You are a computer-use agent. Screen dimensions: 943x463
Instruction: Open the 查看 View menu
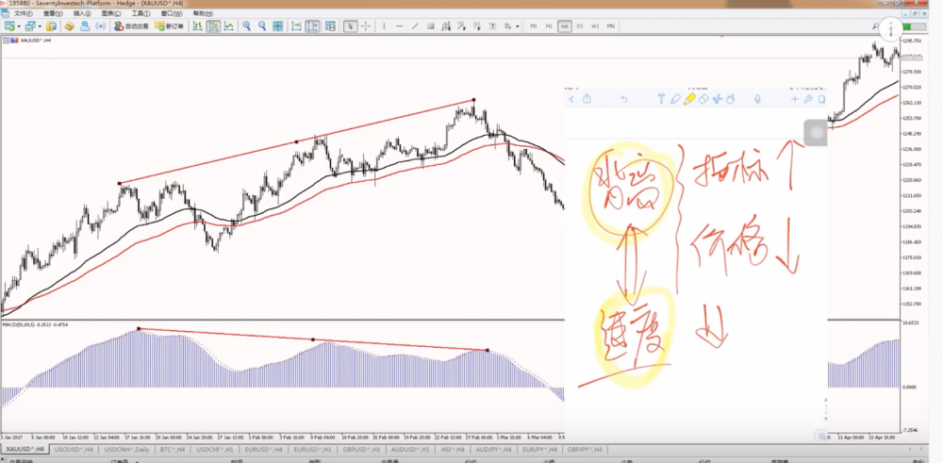53,13
